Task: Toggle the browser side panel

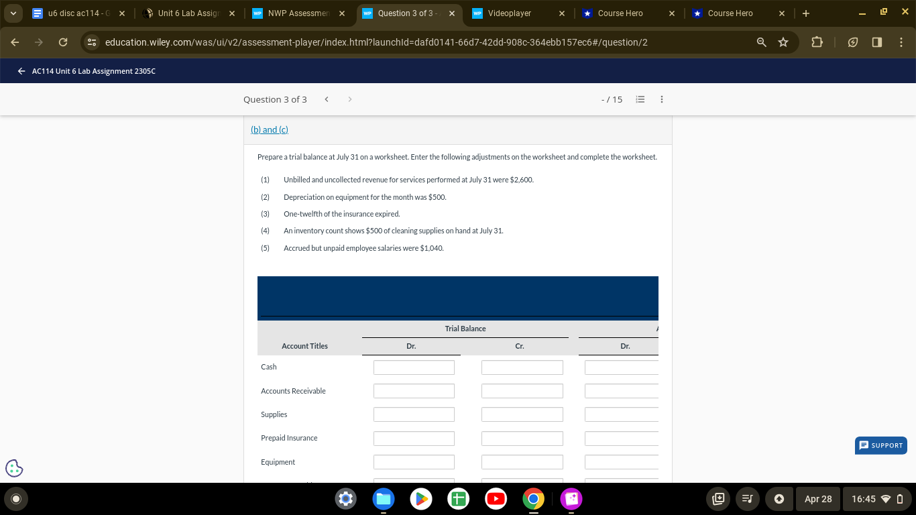Action: coord(877,42)
